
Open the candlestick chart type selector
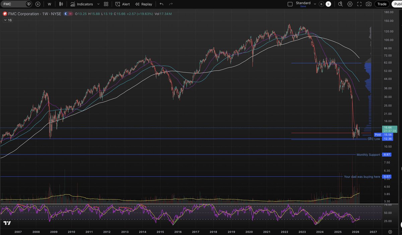tap(61, 4)
